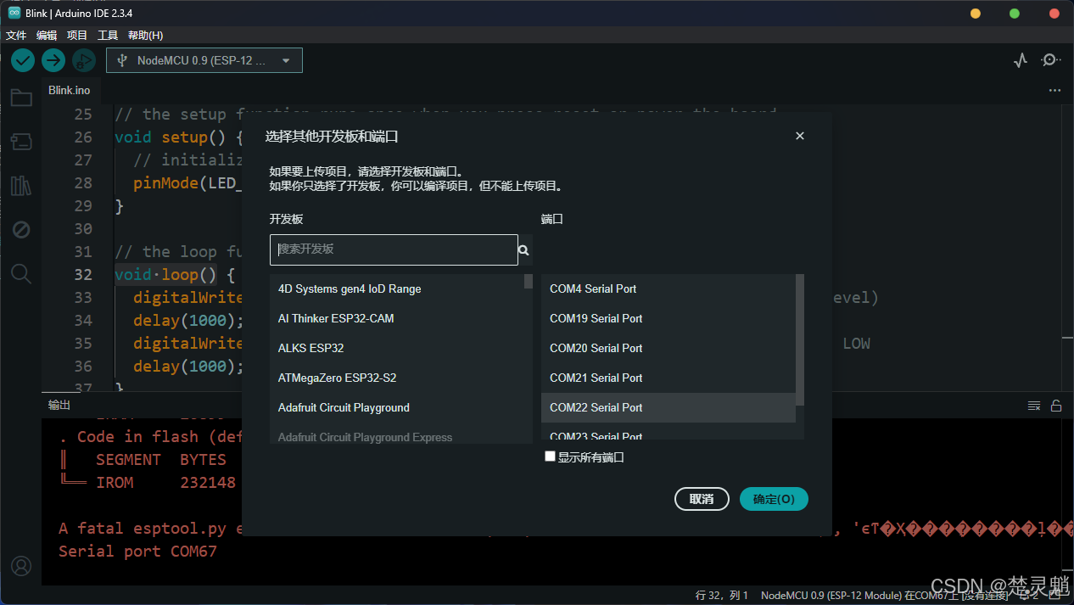This screenshot has height=605, width=1074.
Task: Select Adafruit Circuit Playground Express board
Action: tap(397, 434)
